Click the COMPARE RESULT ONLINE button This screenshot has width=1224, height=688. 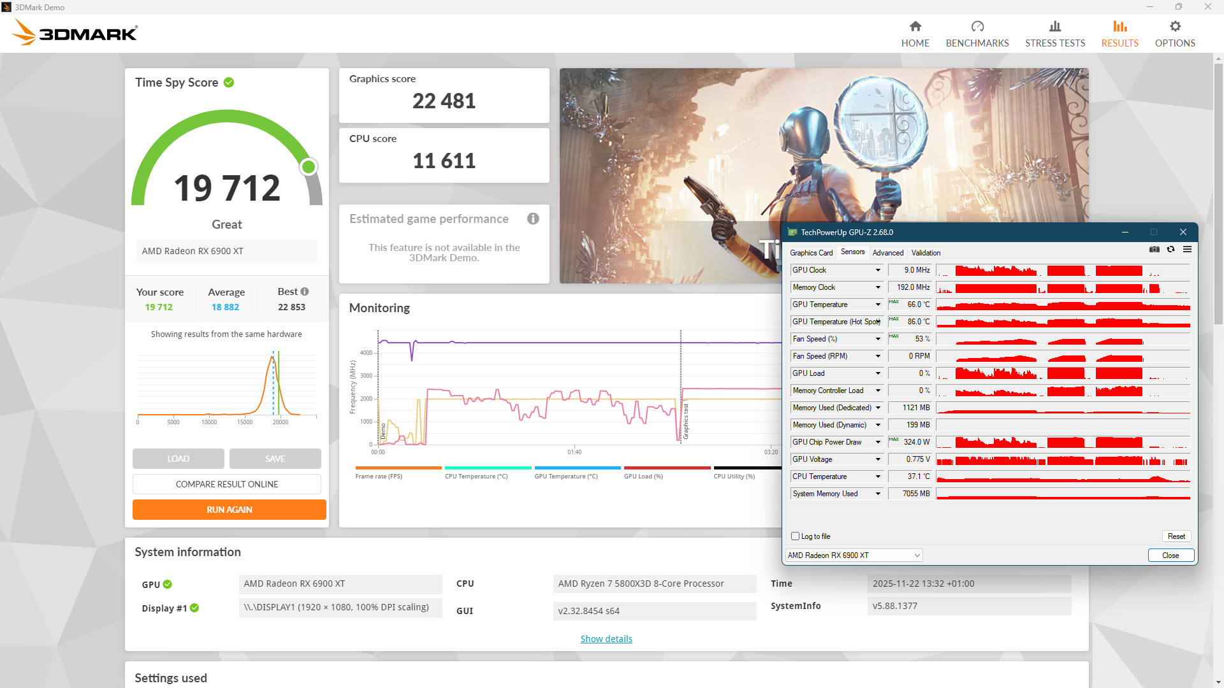click(x=226, y=484)
